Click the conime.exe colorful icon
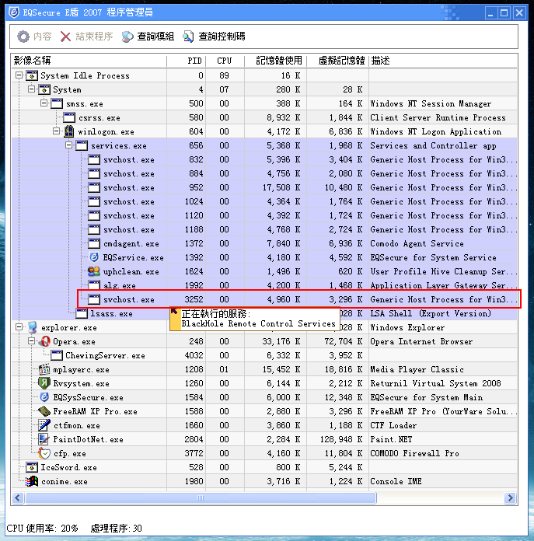534x541 pixels. 32,481
